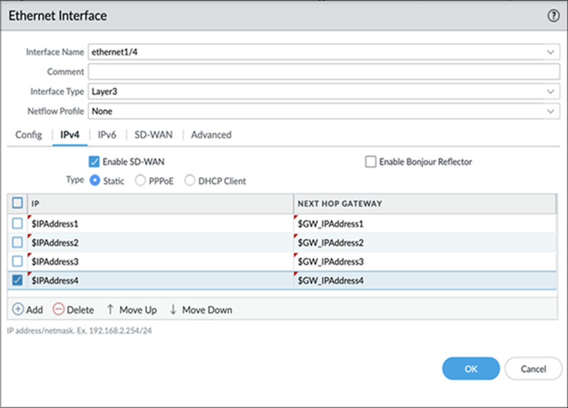Expand the Netflow Profile dropdown
The width and height of the screenshot is (568, 408).
pyautogui.click(x=550, y=112)
